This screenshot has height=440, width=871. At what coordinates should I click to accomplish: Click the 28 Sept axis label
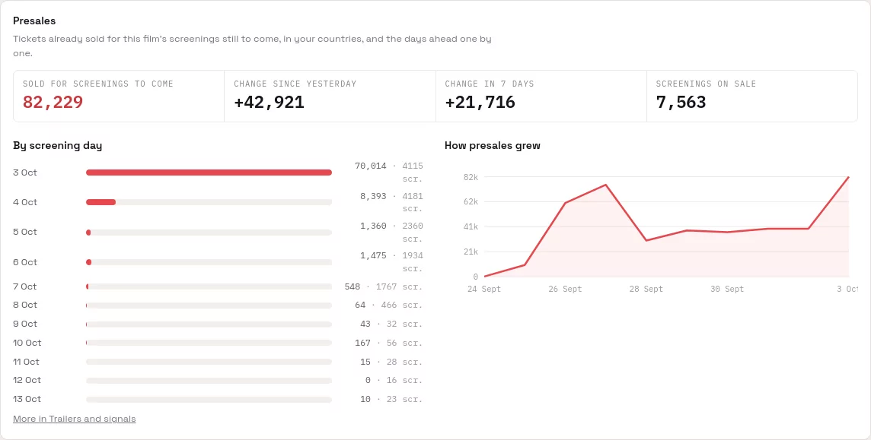point(646,289)
